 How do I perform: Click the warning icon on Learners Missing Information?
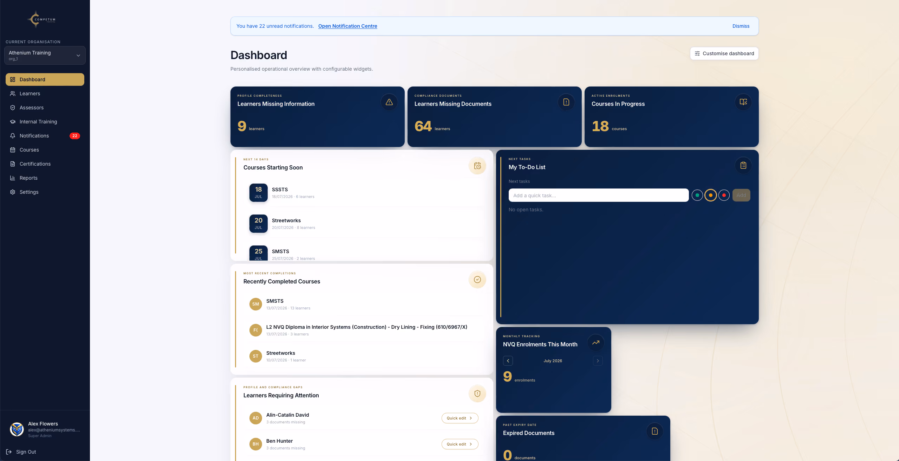[389, 102]
